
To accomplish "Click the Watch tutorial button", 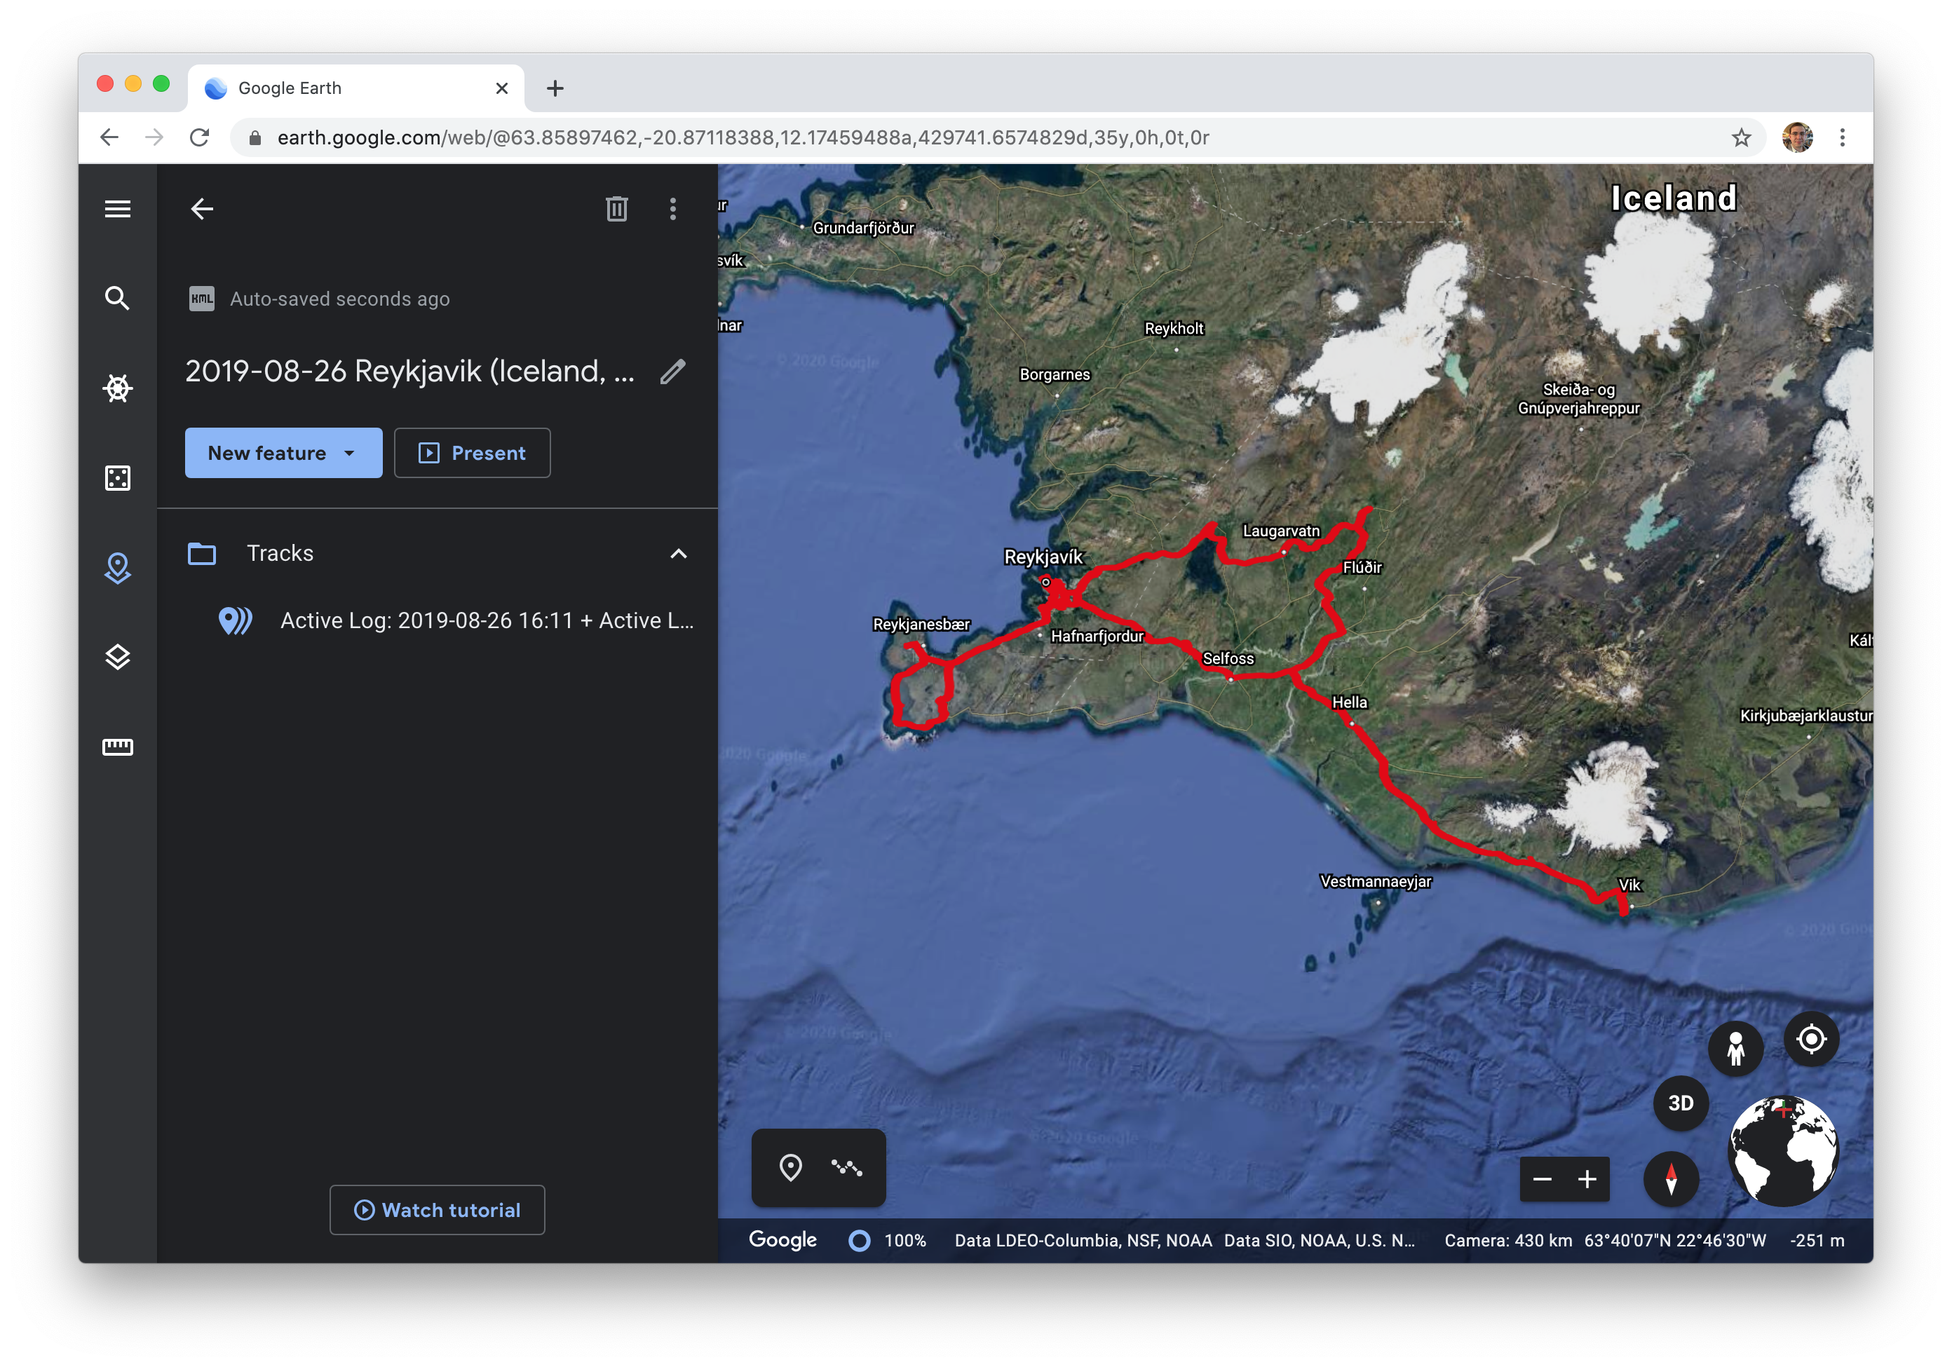I will pyautogui.click(x=436, y=1210).
